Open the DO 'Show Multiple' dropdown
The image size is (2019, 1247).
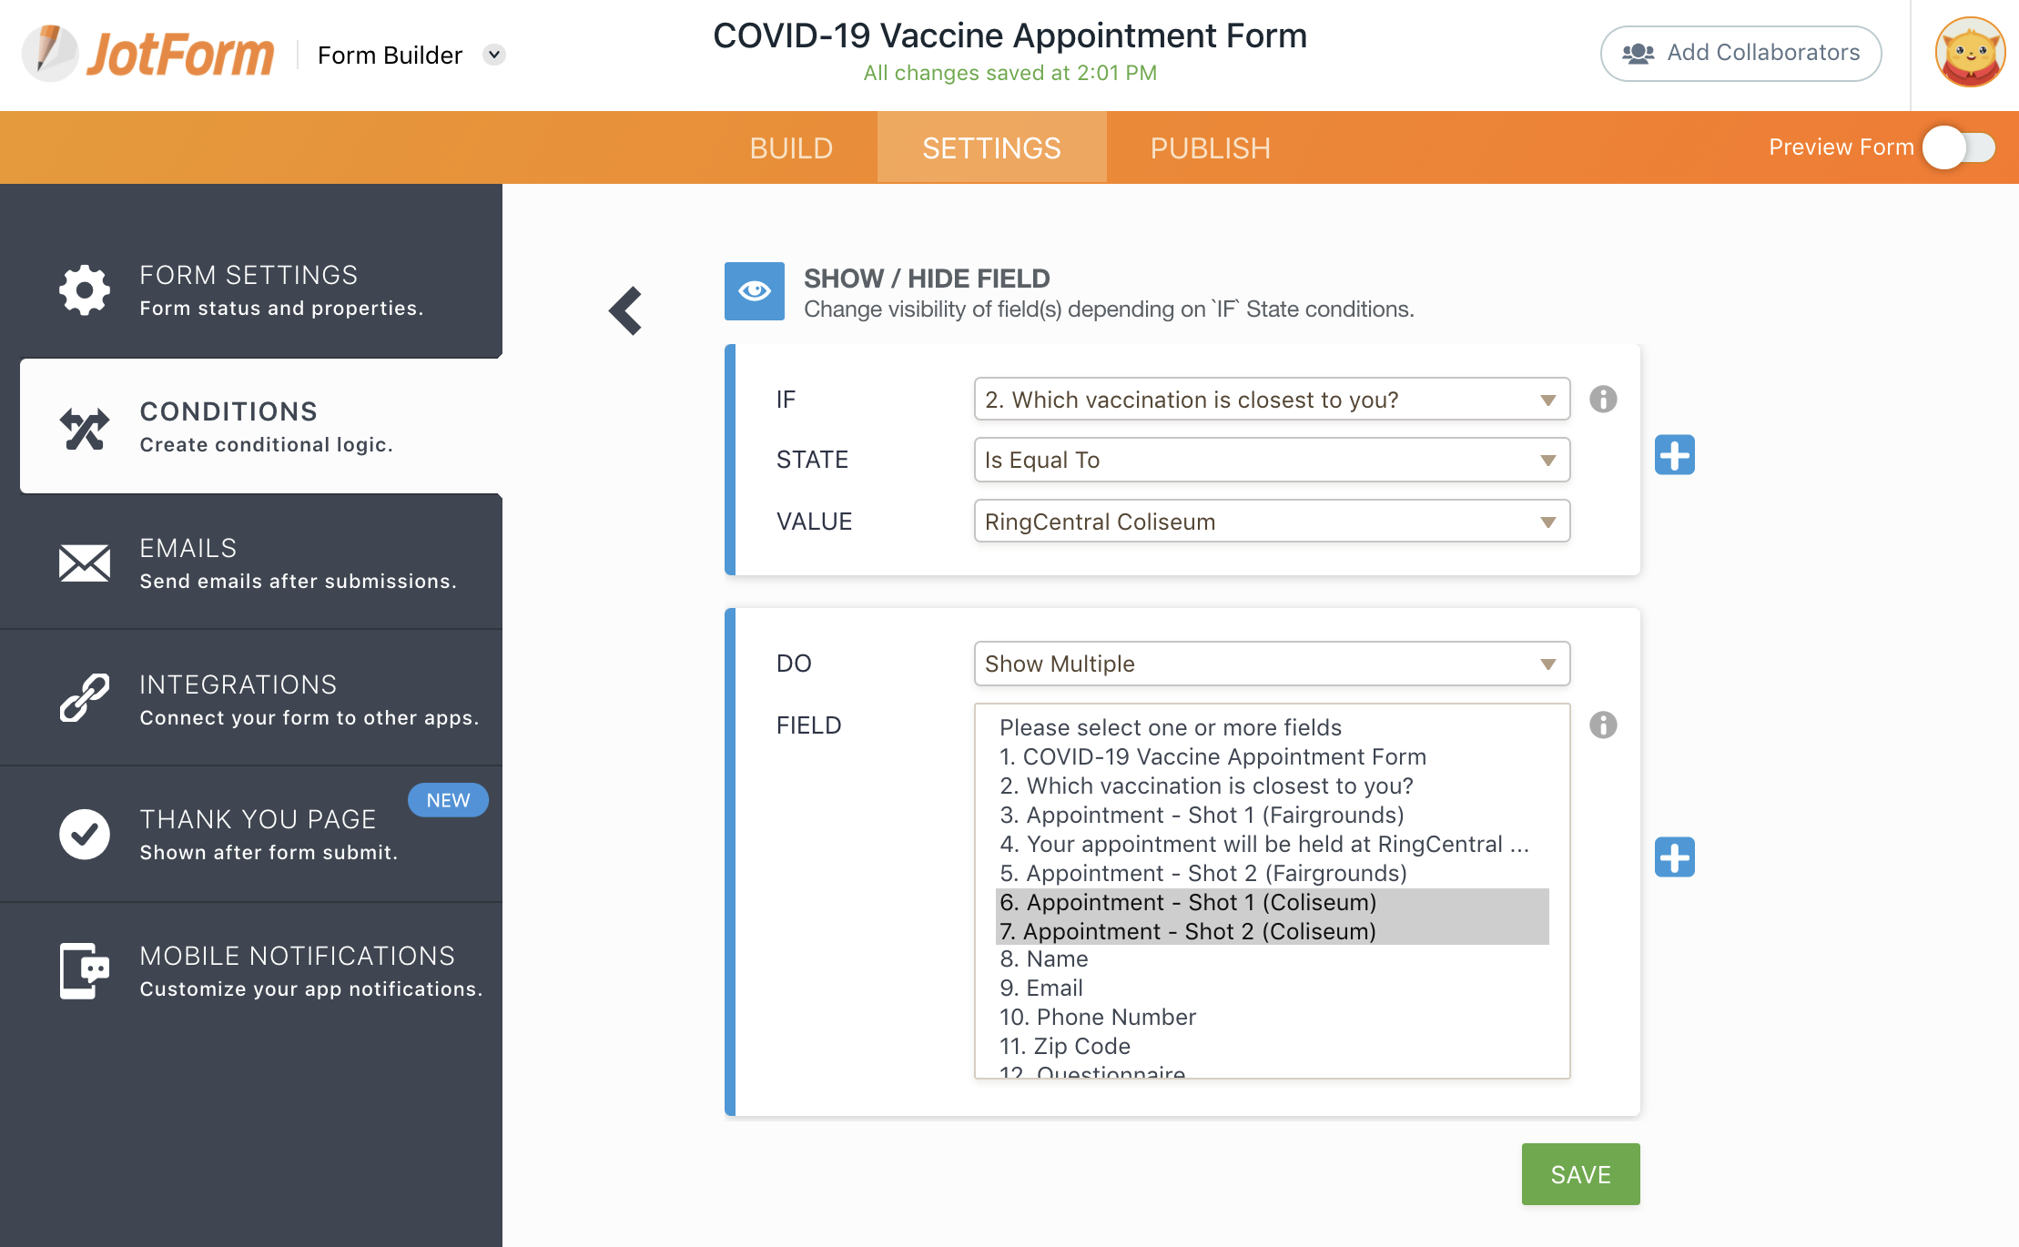1271,664
